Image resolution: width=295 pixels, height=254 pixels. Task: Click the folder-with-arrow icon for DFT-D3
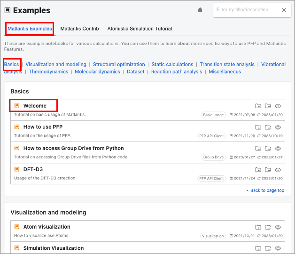coord(258,170)
